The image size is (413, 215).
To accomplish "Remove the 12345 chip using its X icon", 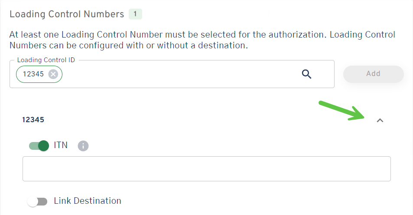I will [x=53, y=74].
